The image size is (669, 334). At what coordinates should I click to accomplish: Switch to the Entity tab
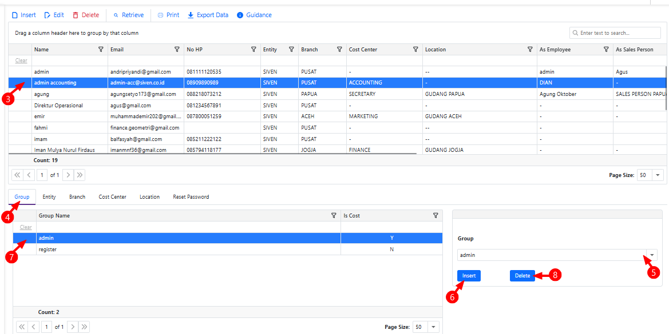(49, 197)
